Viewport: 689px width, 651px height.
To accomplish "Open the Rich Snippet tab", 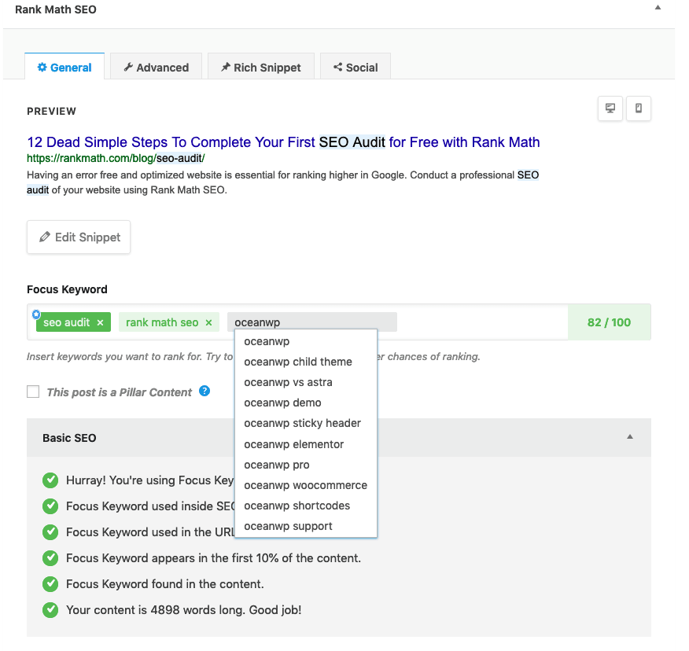I will pyautogui.click(x=261, y=67).
